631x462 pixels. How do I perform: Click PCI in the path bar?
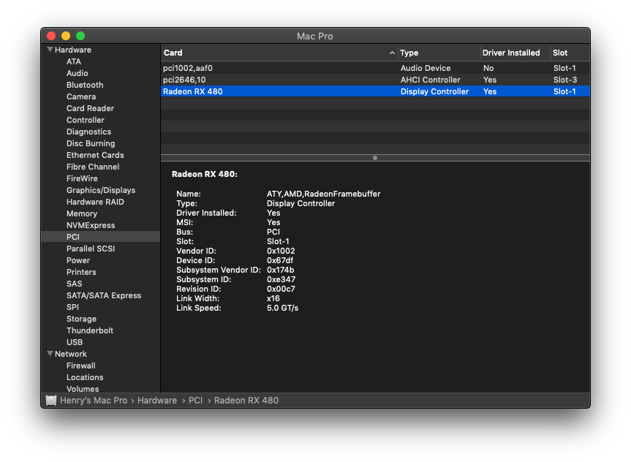coord(195,401)
